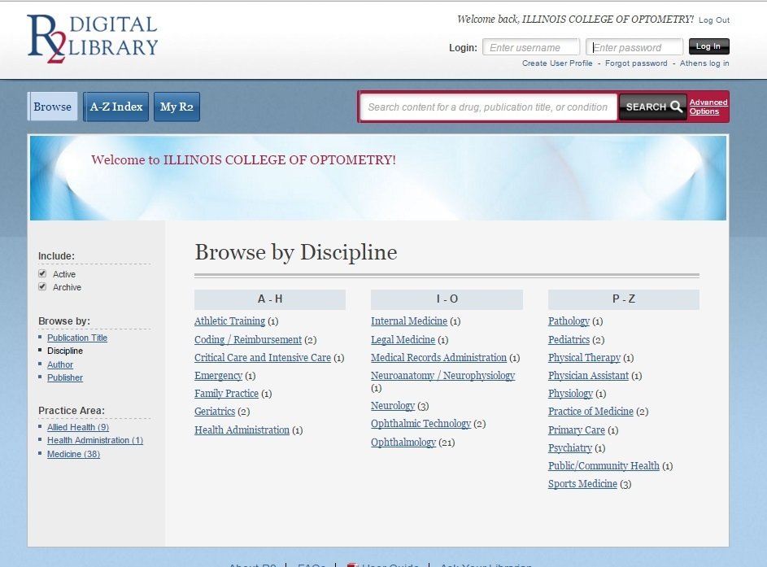Click the Log Out link
This screenshot has width=767, height=567.
click(x=713, y=20)
